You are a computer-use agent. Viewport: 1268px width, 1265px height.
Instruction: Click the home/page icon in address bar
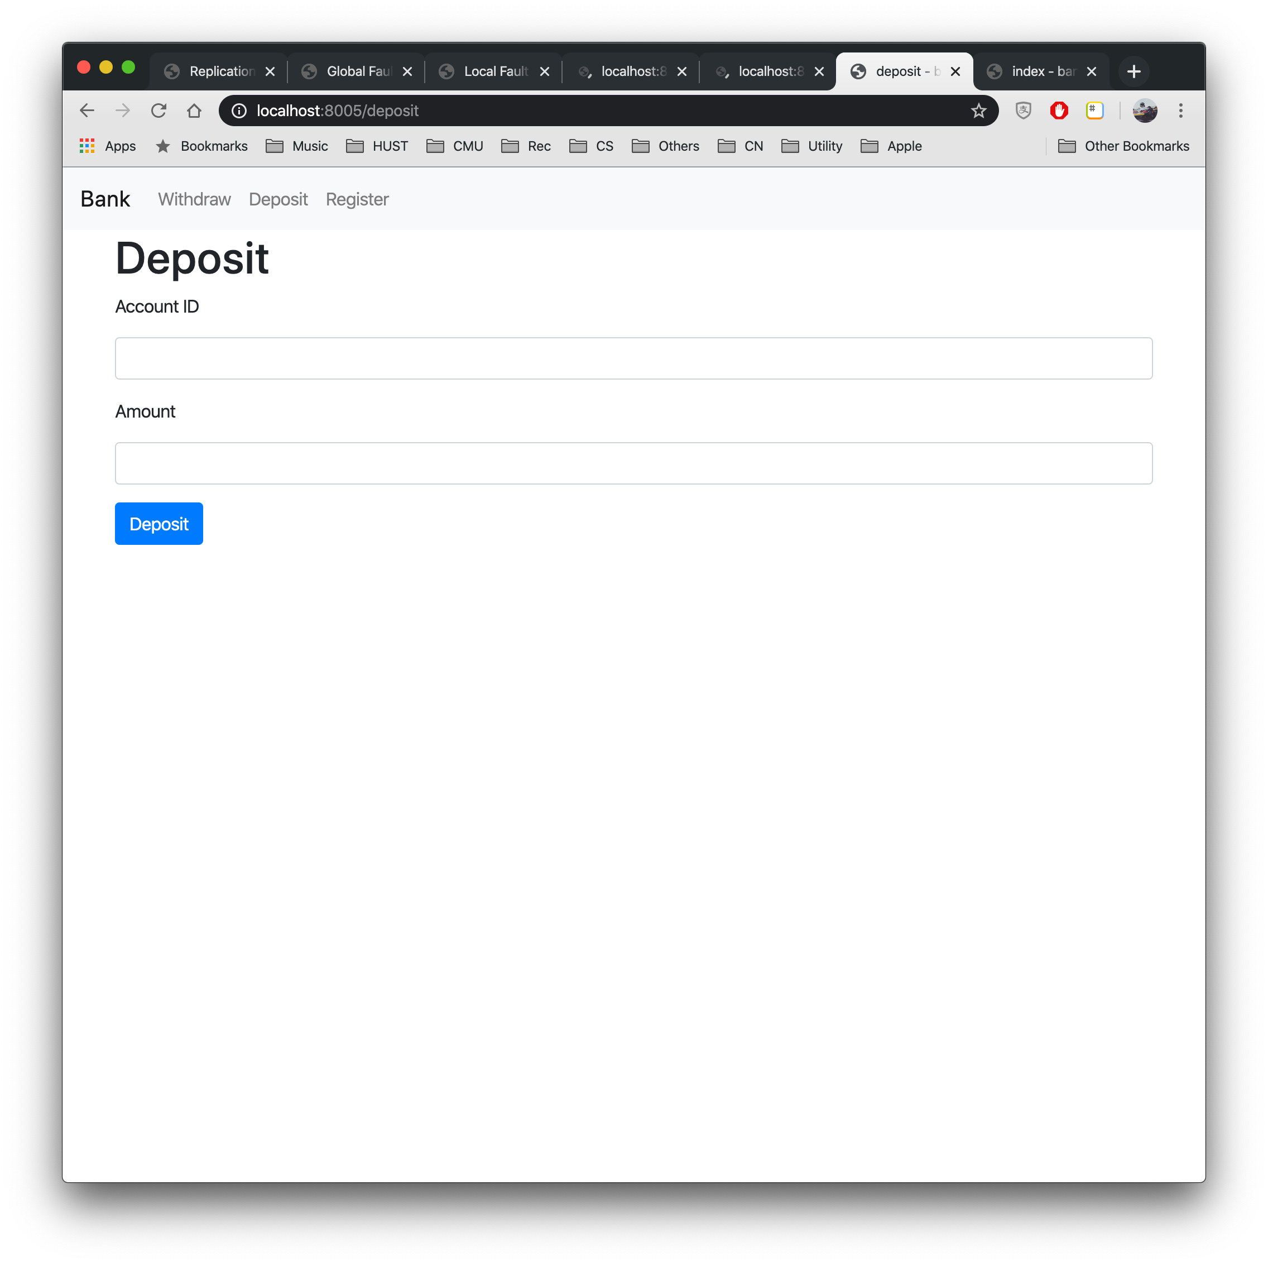coord(195,110)
